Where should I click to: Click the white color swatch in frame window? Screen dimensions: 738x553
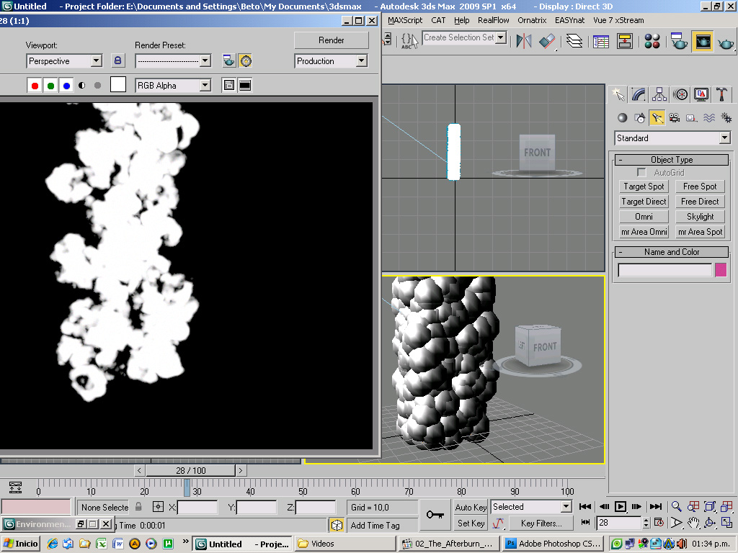pos(118,85)
